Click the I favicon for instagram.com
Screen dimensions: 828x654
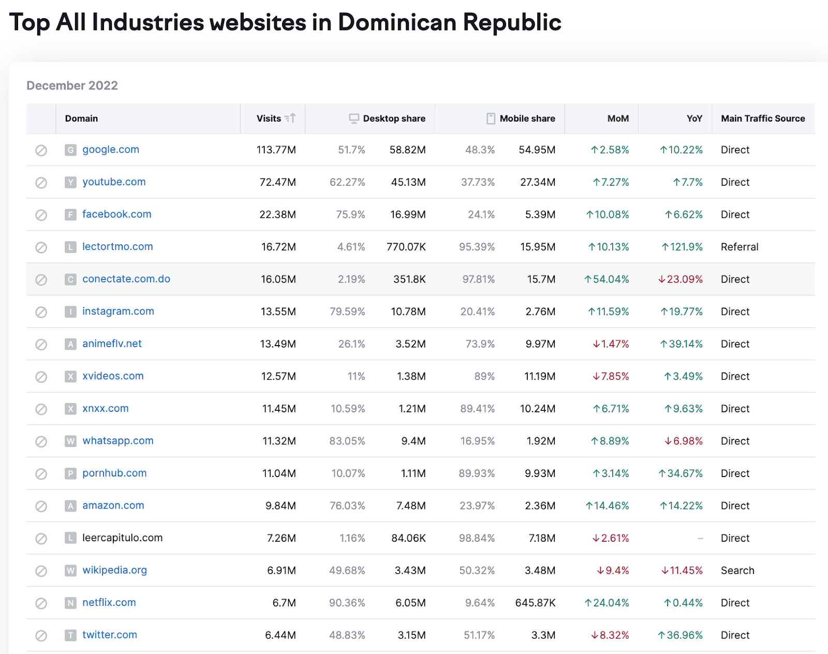(x=70, y=311)
